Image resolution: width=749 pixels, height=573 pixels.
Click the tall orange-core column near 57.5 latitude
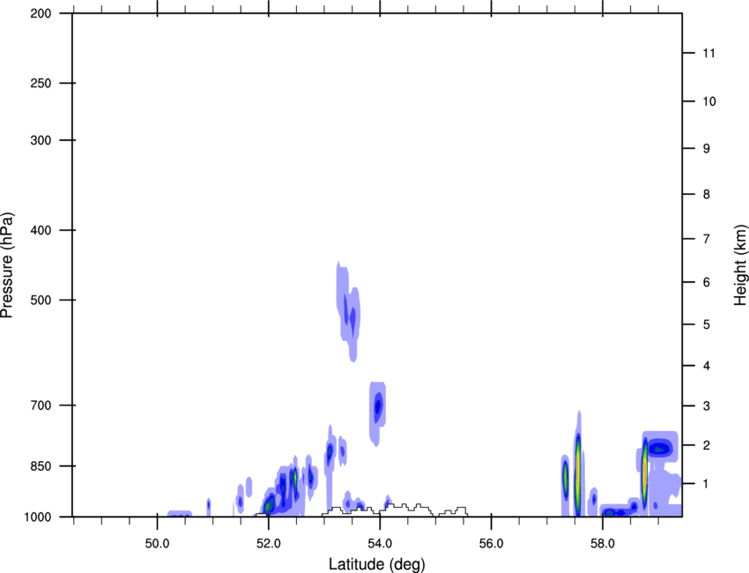click(578, 464)
